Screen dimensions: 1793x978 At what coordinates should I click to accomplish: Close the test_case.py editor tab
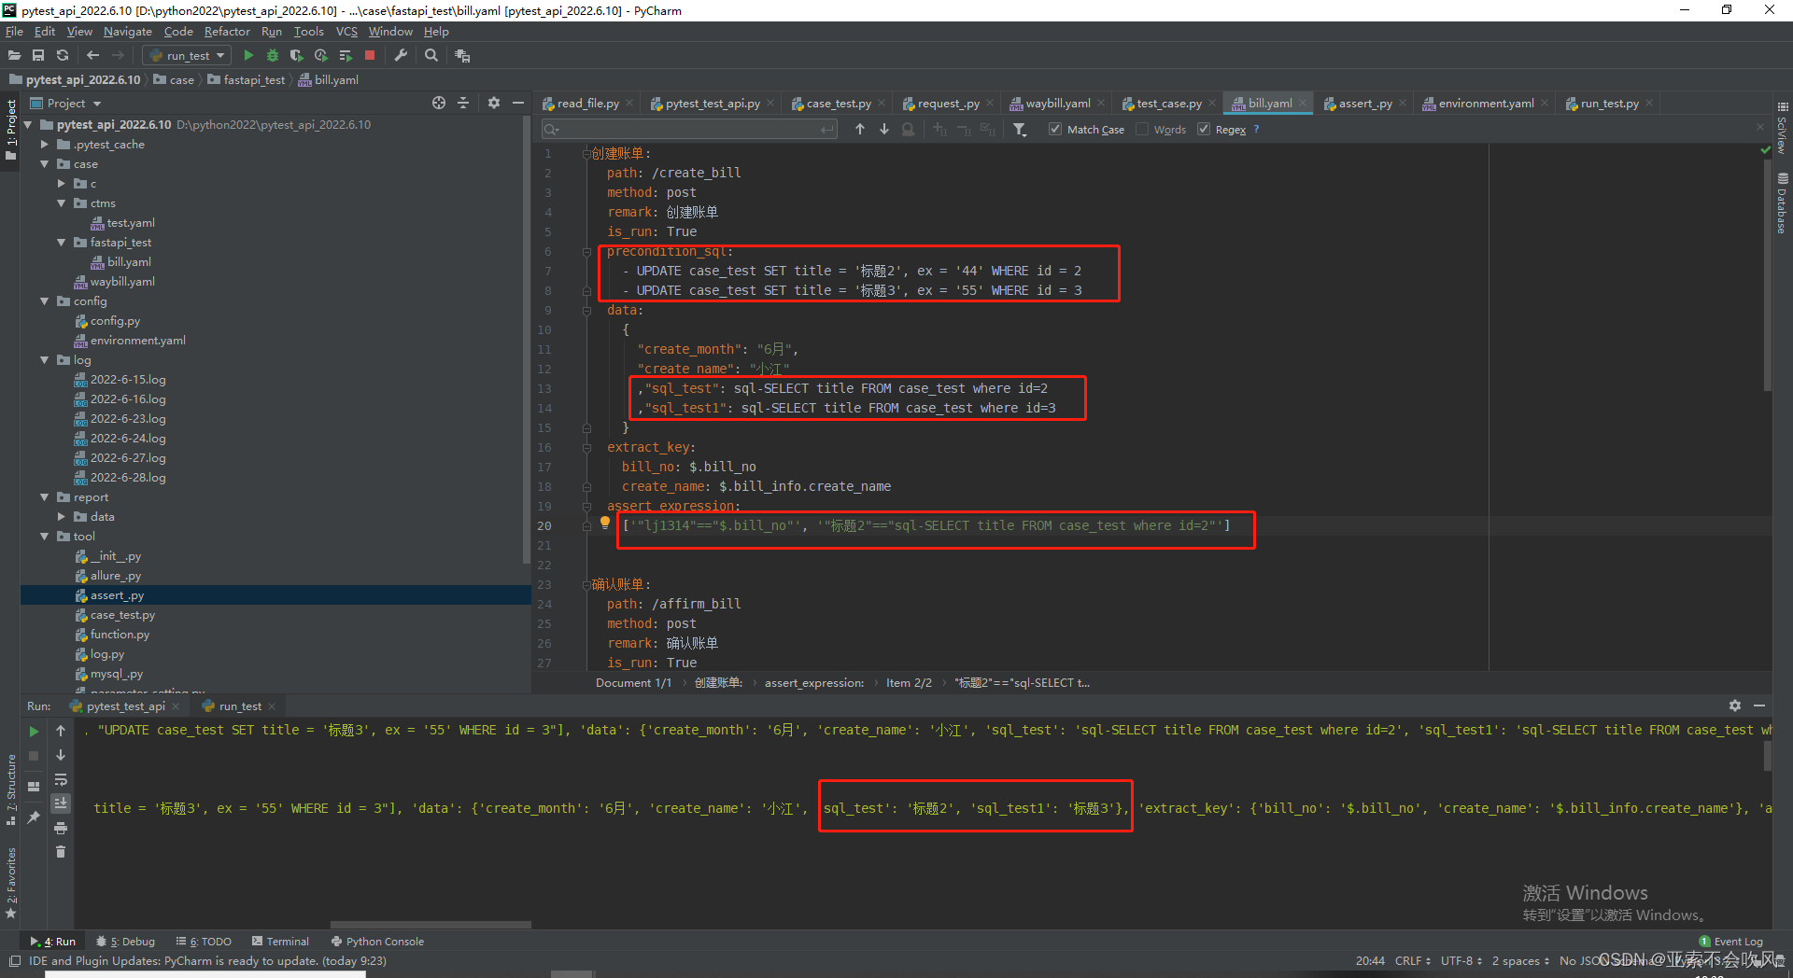tap(1212, 104)
